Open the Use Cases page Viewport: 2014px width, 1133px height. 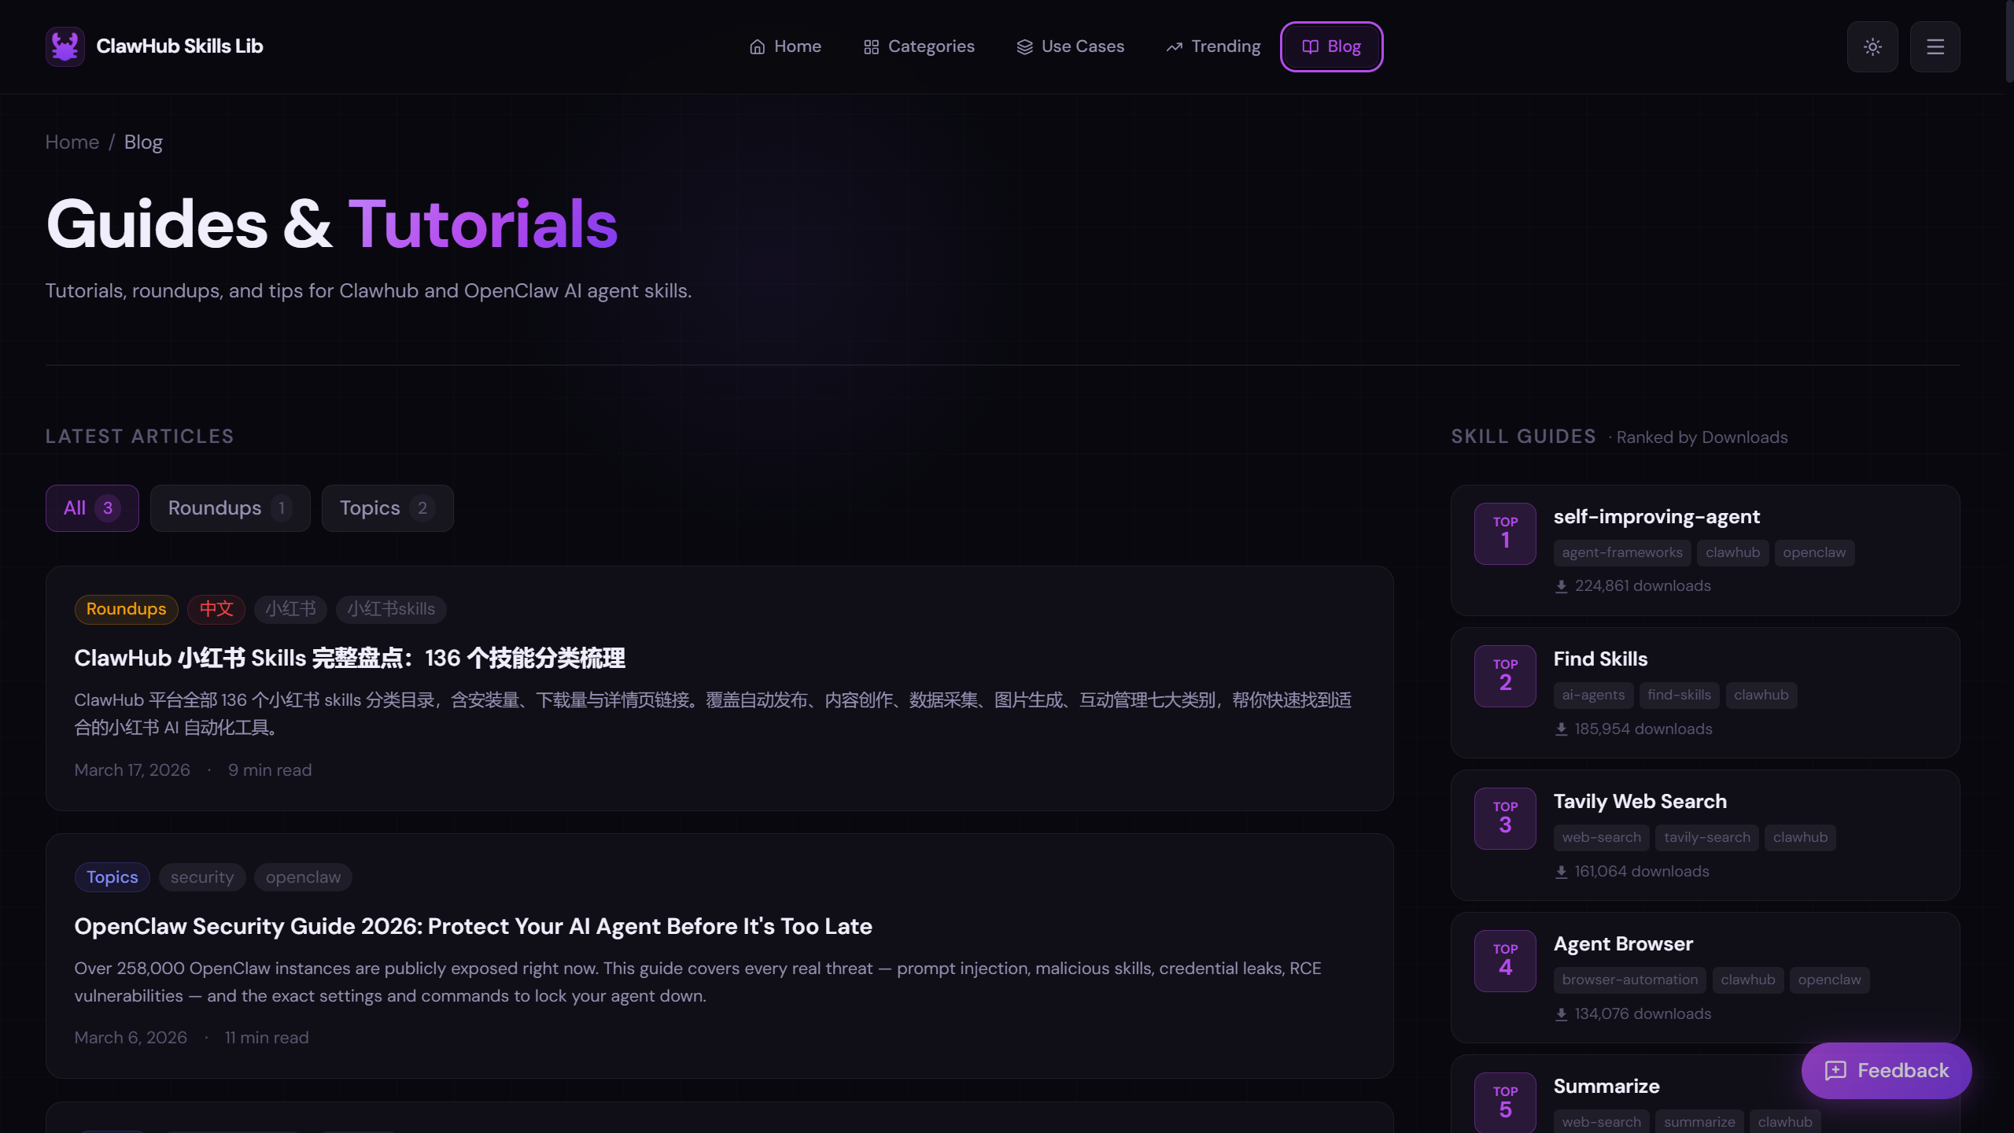click(1070, 46)
